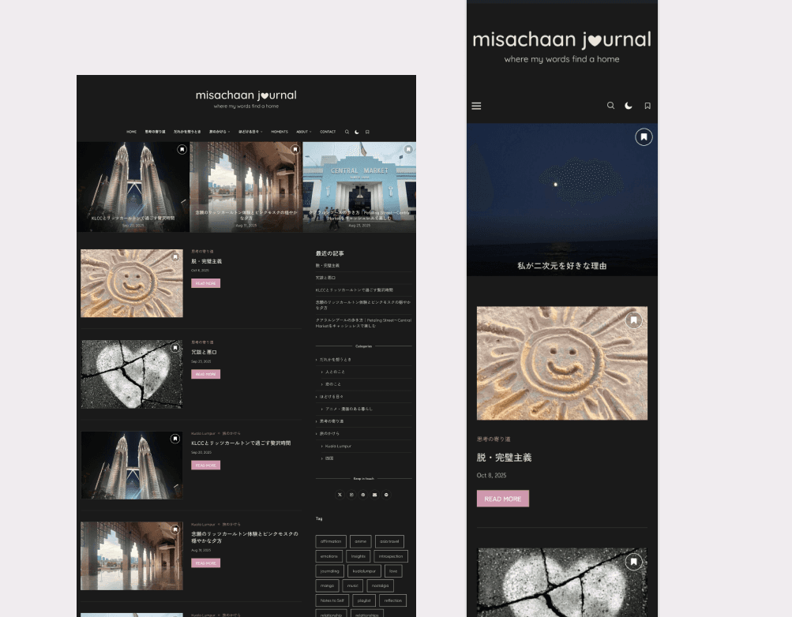Open the Kuala Lumpur subcategory in the sidebar
Viewport: 792px width, 617px height.
pos(338,446)
